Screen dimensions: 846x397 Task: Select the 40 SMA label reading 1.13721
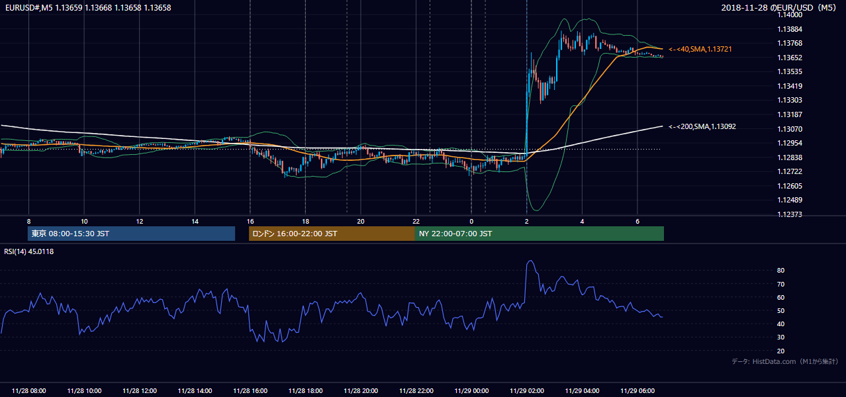700,50
